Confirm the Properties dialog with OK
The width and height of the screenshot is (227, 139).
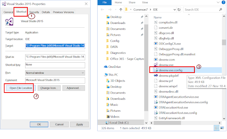pyautogui.click(x=39, y=124)
